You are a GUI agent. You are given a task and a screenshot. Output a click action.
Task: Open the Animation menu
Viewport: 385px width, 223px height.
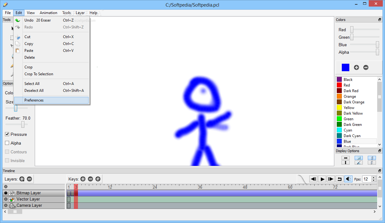pyautogui.click(x=49, y=13)
